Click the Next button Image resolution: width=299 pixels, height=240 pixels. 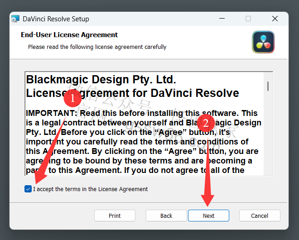(208, 216)
